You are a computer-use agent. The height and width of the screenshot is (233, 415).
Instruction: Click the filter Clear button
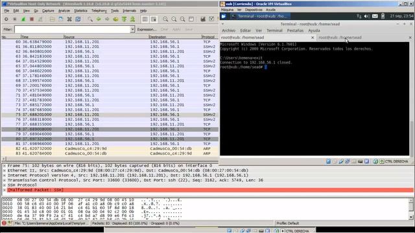(164, 29)
